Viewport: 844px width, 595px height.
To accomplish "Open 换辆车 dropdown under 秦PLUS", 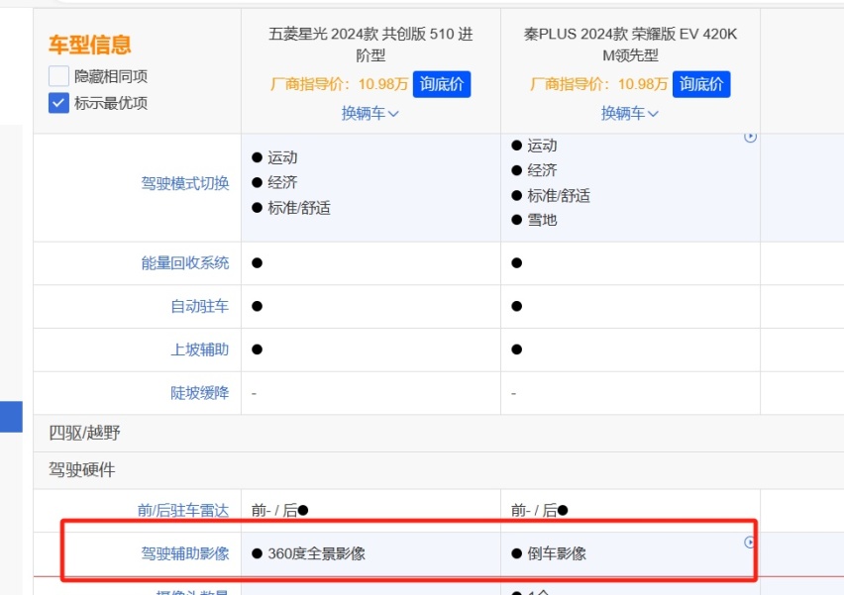I will [630, 114].
